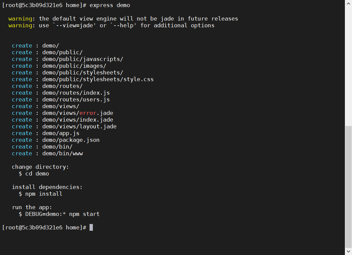Click the 'demo/bin/www' path

[62, 153]
